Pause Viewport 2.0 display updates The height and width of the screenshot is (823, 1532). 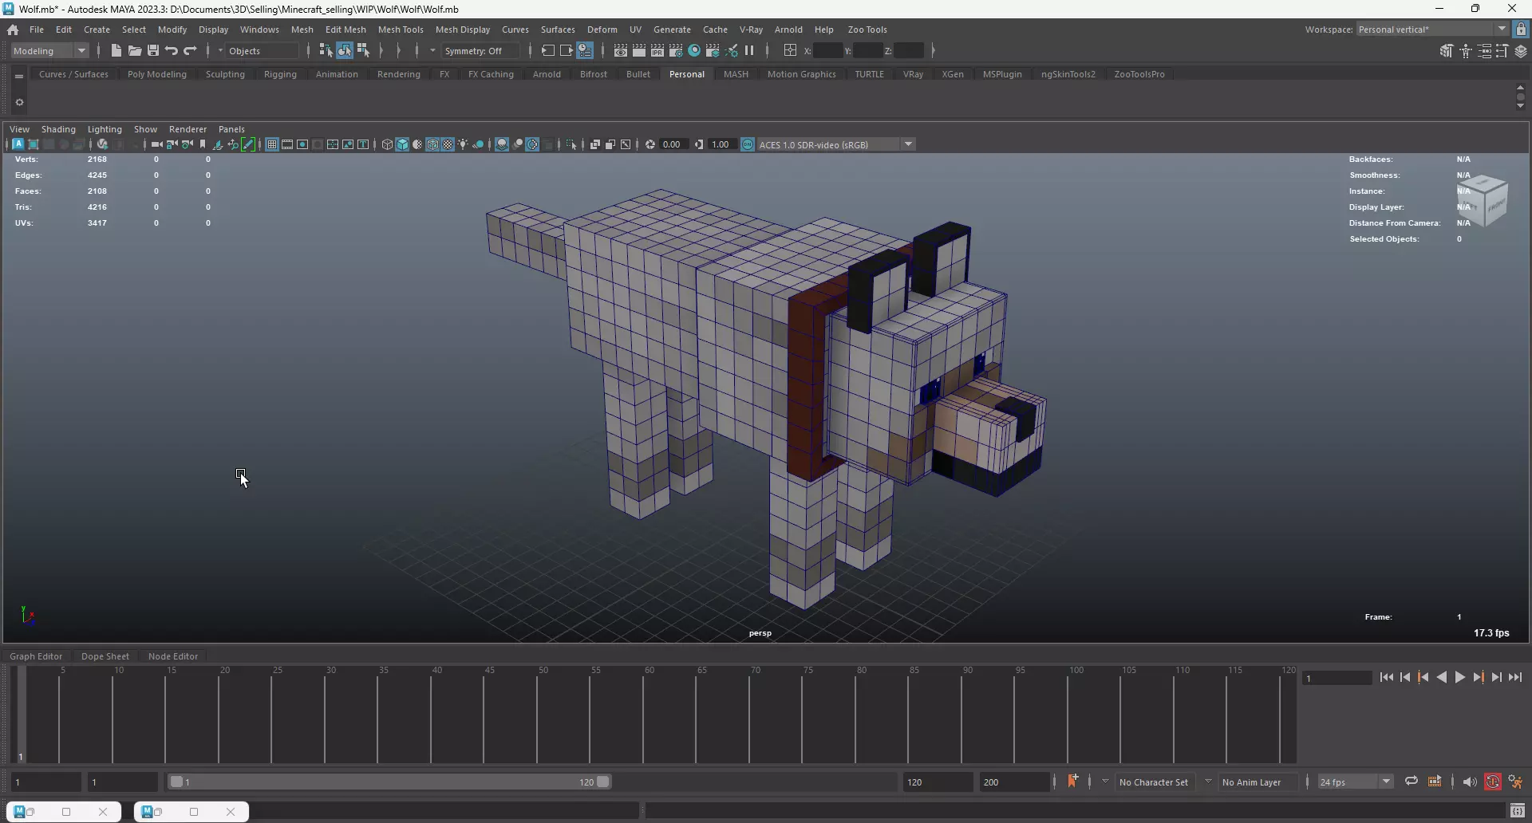[x=749, y=51]
